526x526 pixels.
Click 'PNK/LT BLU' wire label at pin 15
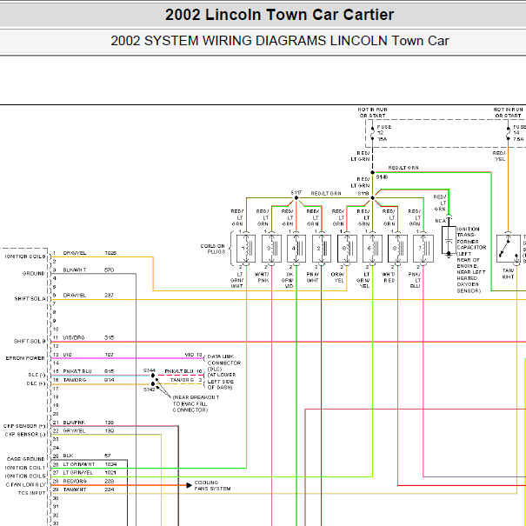pos(77,371)
